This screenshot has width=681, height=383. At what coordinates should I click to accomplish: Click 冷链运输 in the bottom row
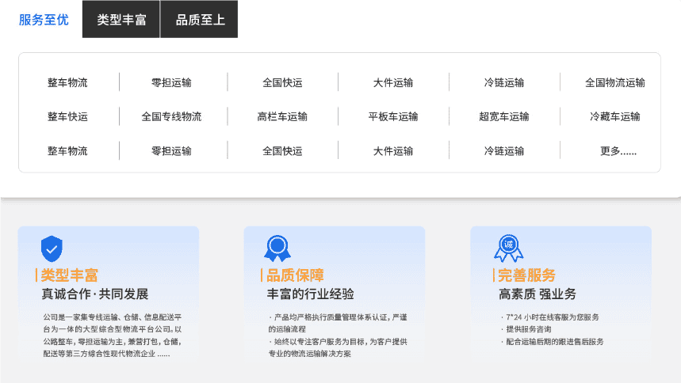[x=503, y=150]
